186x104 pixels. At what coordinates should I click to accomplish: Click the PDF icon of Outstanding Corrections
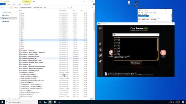click(x=20, y=73)
